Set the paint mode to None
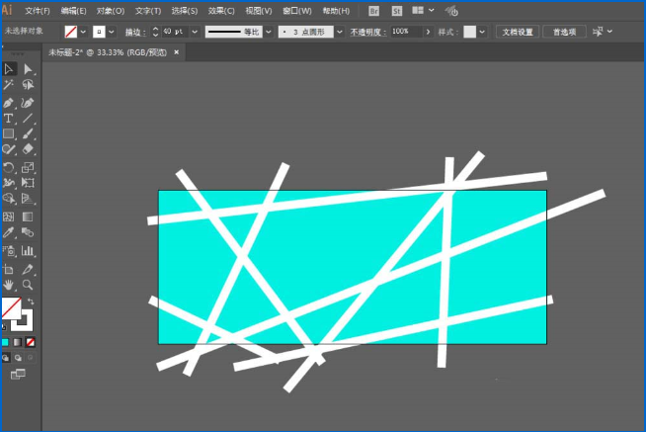This screenshot has height=432, width=647. (30, 342)
